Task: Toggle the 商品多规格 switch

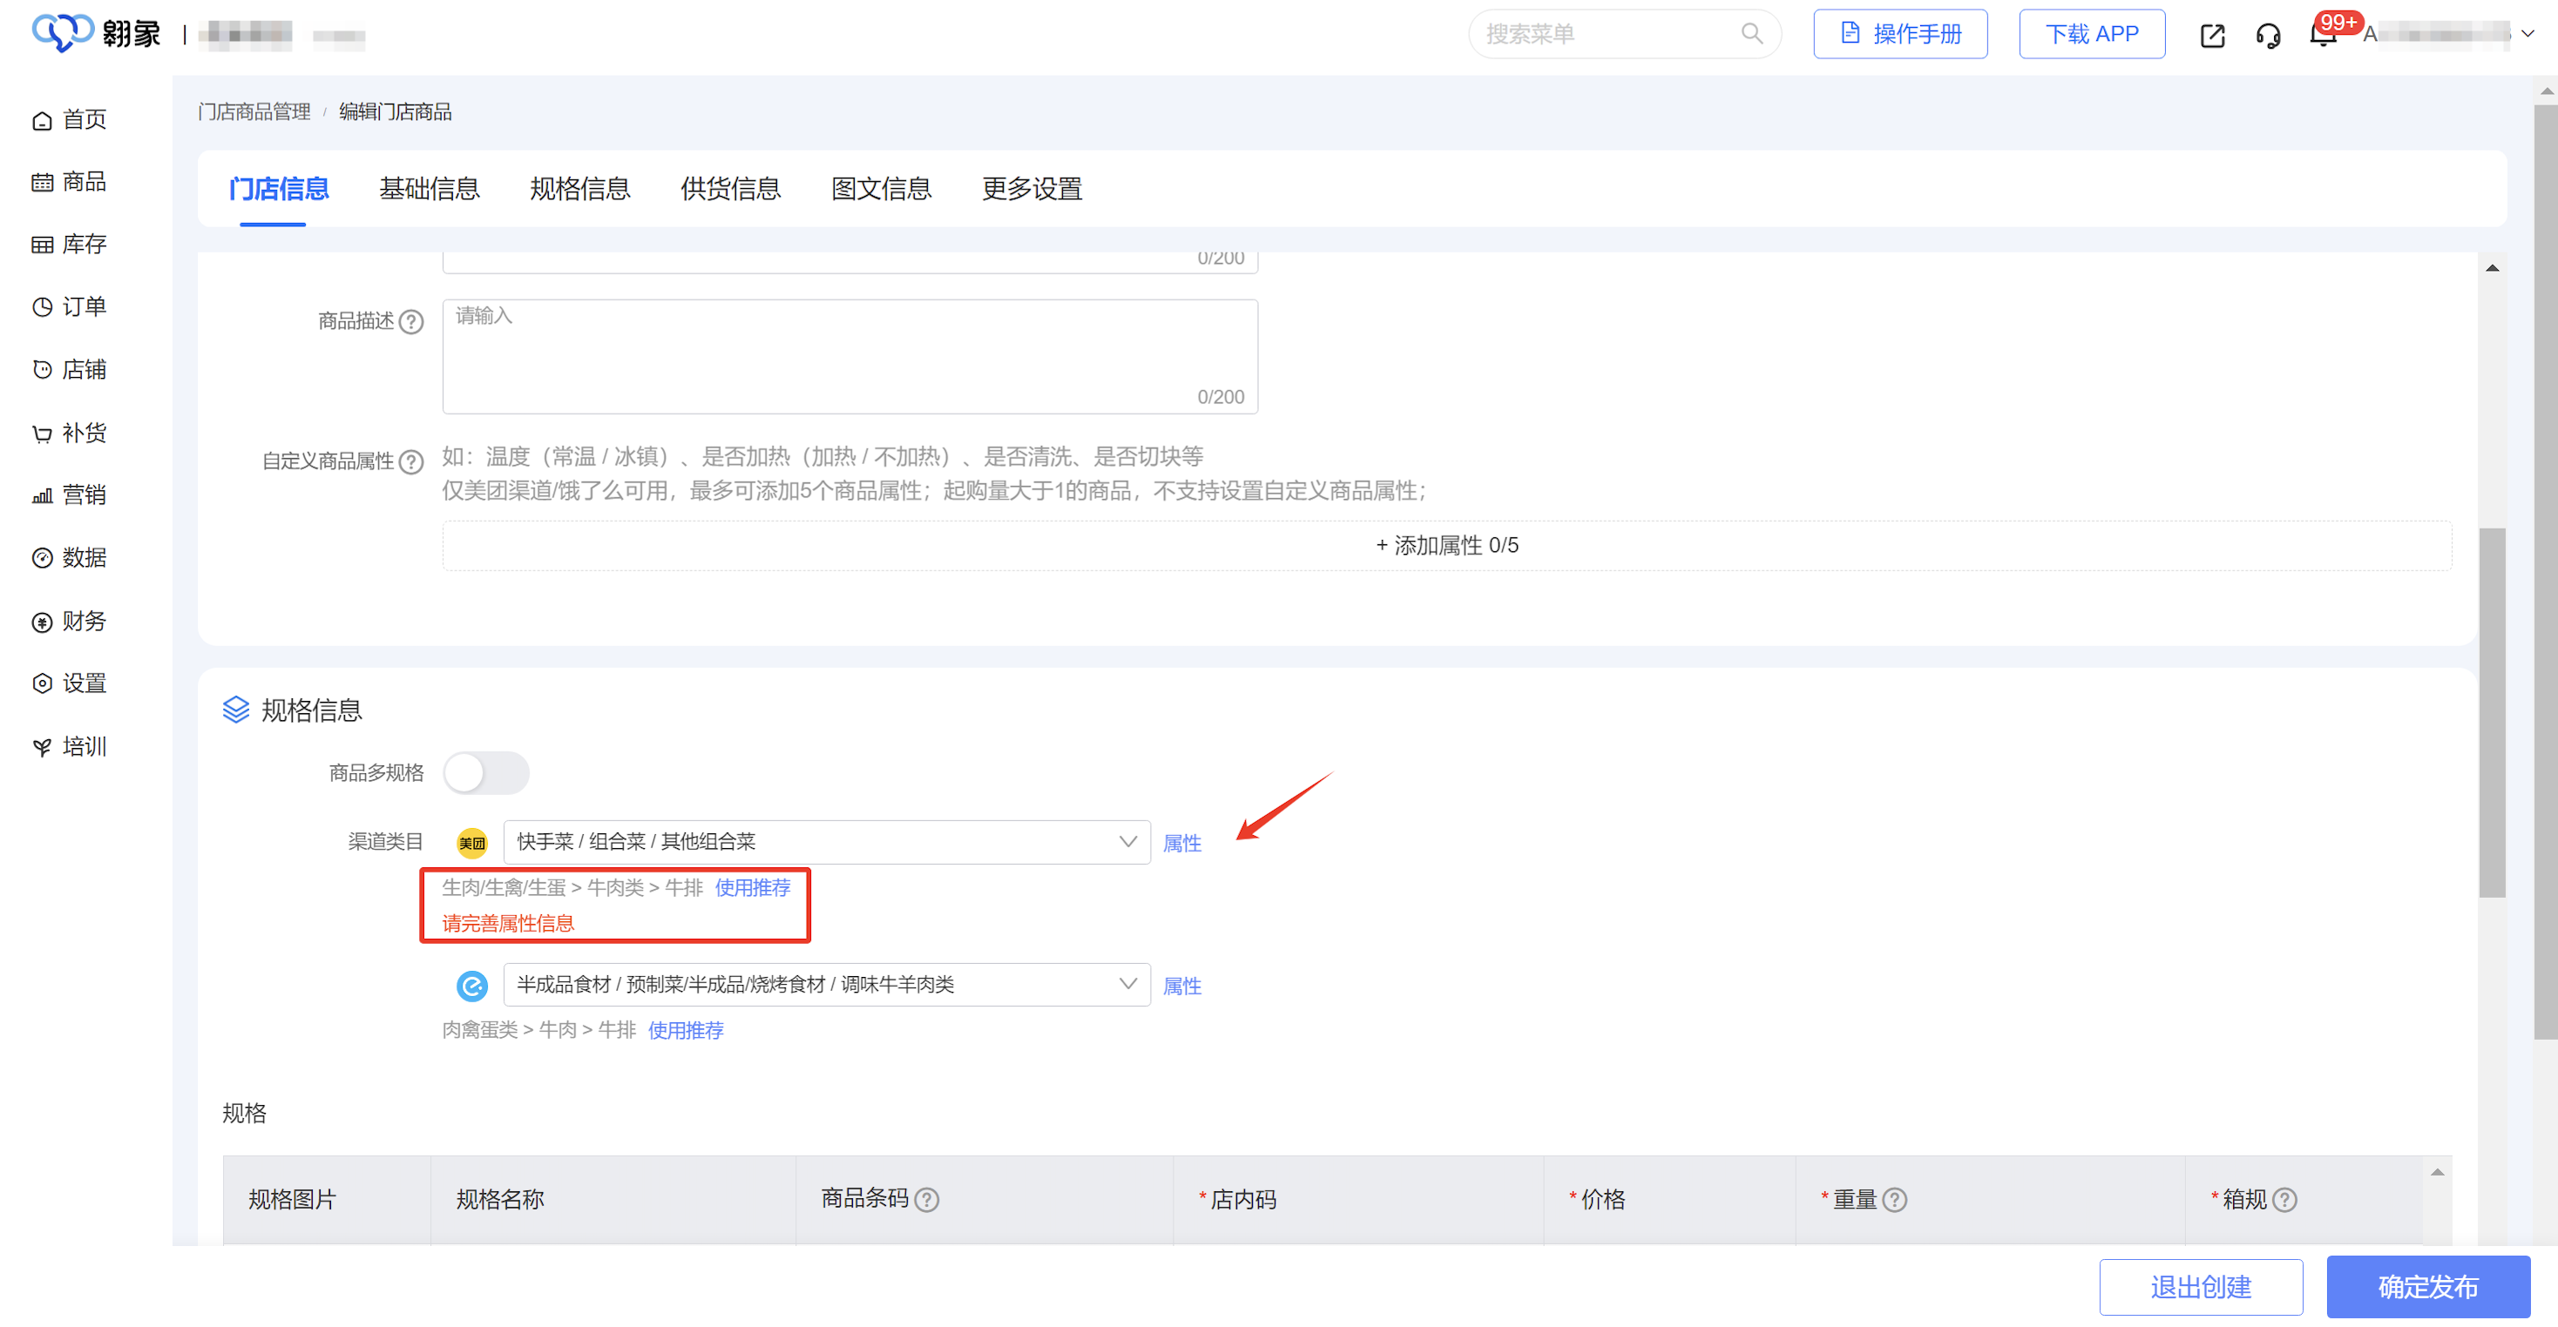Action: click(x=485, y=772)
